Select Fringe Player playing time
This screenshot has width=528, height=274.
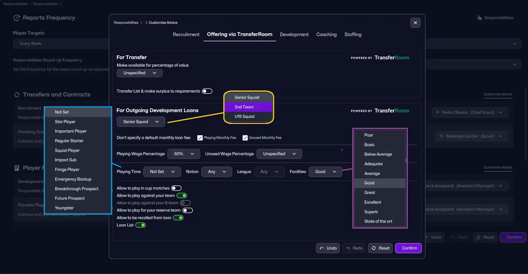pos(78,170)
